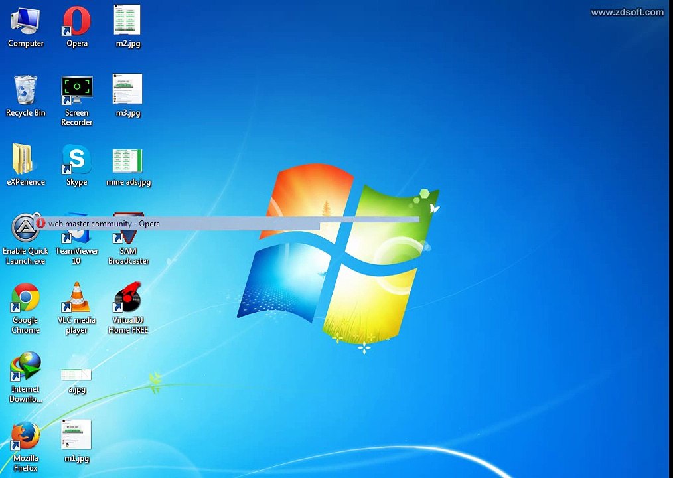Click the Google Chrome shortcut
The height and width of the screenshot is (478, 673).
pos(25,308)
